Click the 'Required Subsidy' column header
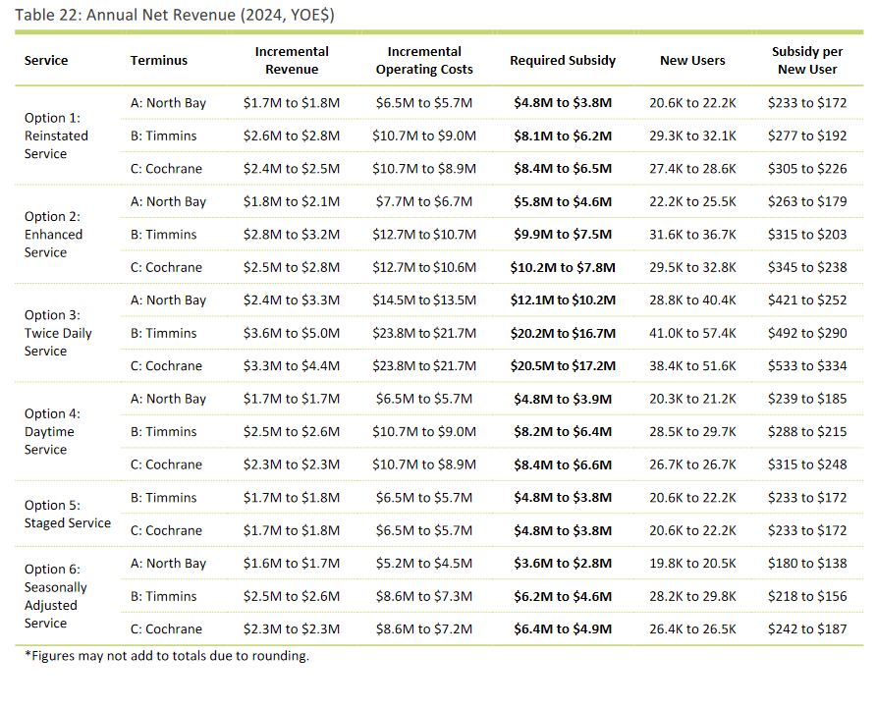Image resolution: width=876 pixels, height=709 pixels. pos(563,60)
